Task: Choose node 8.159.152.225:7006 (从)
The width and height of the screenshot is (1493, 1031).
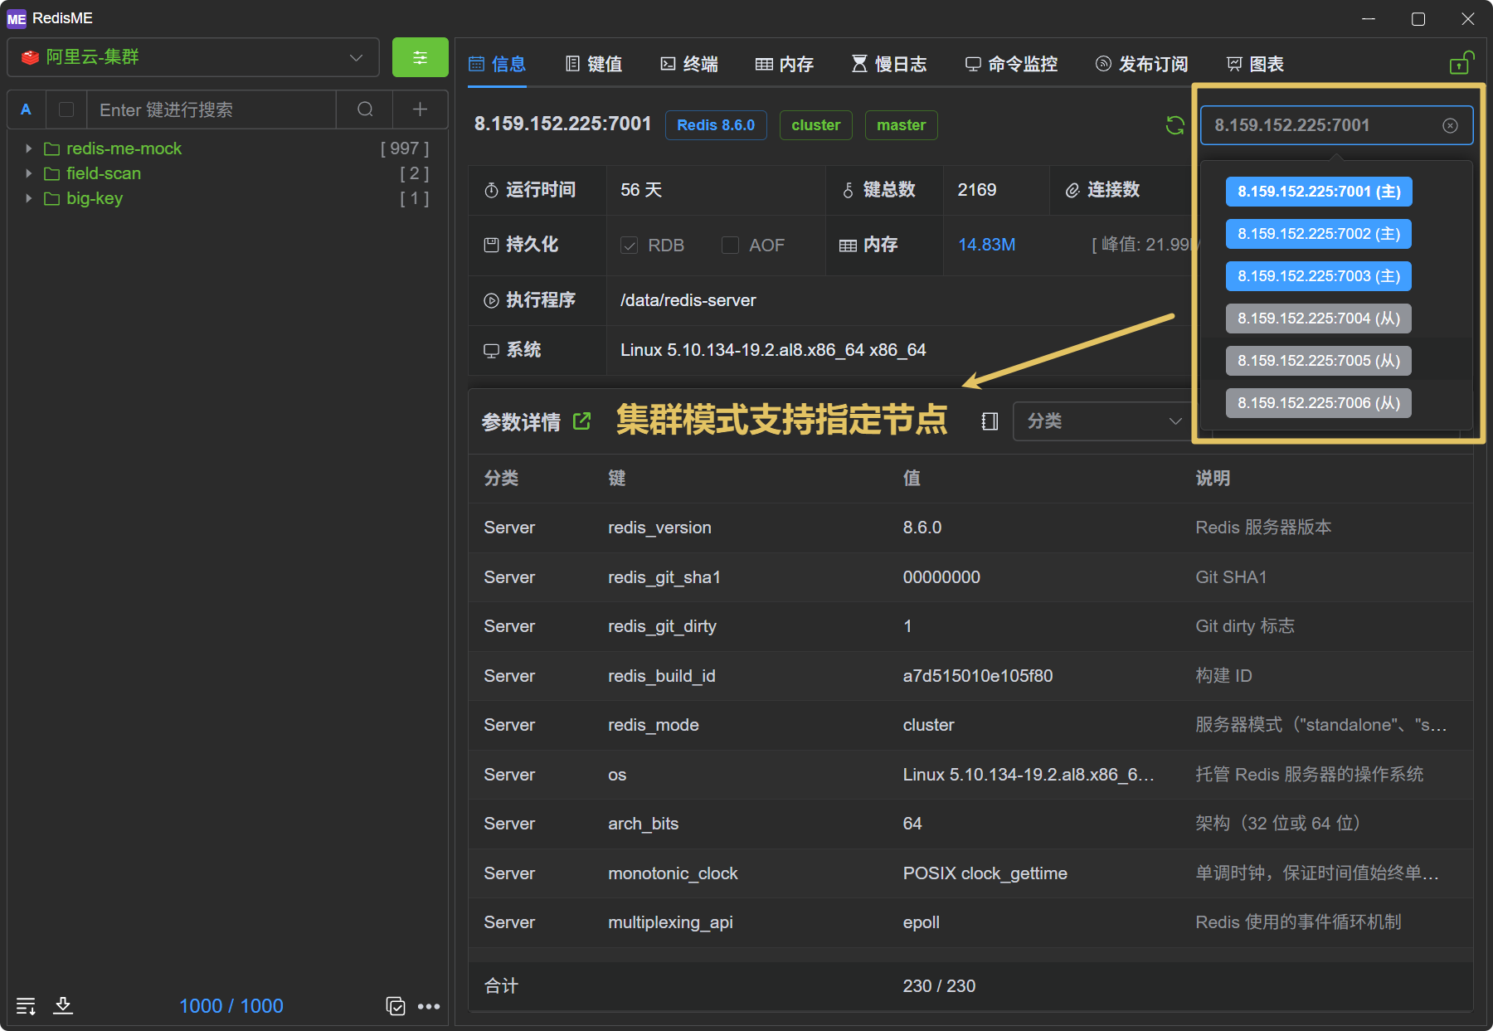Action: [x=1319, y=403]
